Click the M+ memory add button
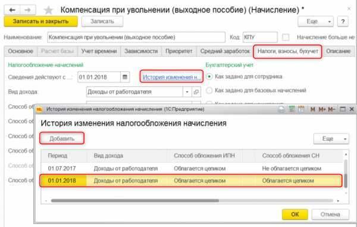The width and height of the screenshot is (357, 227). click(x=322, y=110)
